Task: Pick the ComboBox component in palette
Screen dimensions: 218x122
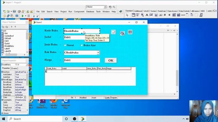Action: (x=178, y=15)
